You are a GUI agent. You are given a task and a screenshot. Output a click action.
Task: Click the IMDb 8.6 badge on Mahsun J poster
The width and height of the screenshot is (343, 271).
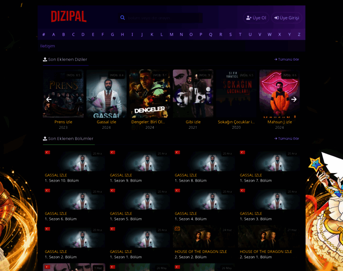click(290, 75)
